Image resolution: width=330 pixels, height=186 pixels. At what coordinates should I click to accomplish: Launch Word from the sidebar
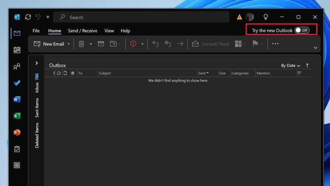pyautogui.click(x=17, y=99)
